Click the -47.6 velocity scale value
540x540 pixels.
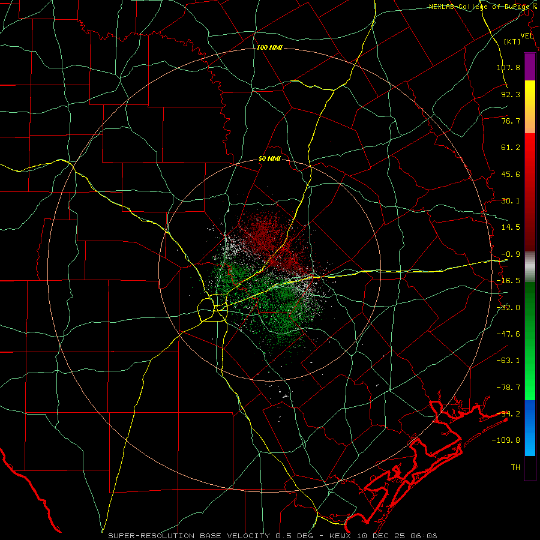[x=508, y=334]
